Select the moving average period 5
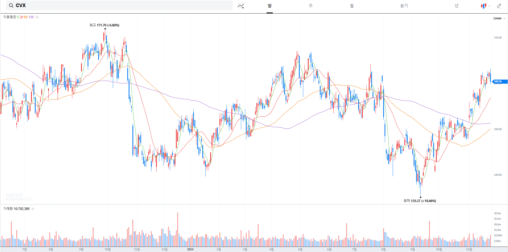The image size is (508, 252). coord(18,17)
